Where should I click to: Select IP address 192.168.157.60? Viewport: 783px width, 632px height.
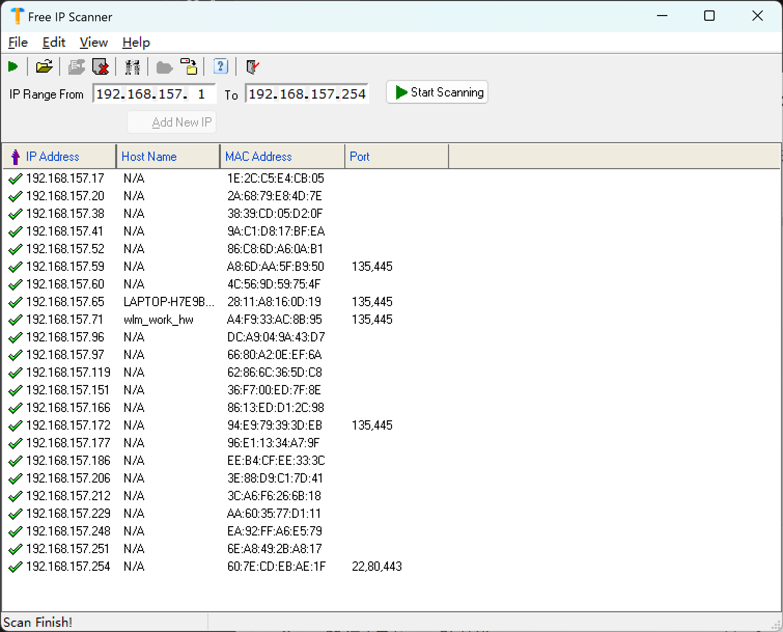[x=65, y=284]
